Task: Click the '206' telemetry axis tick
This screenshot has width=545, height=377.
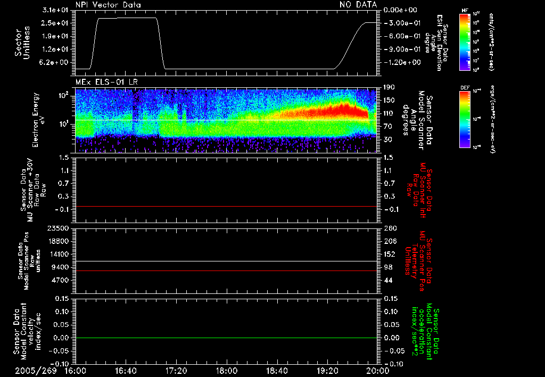Action: coord(390,241)
